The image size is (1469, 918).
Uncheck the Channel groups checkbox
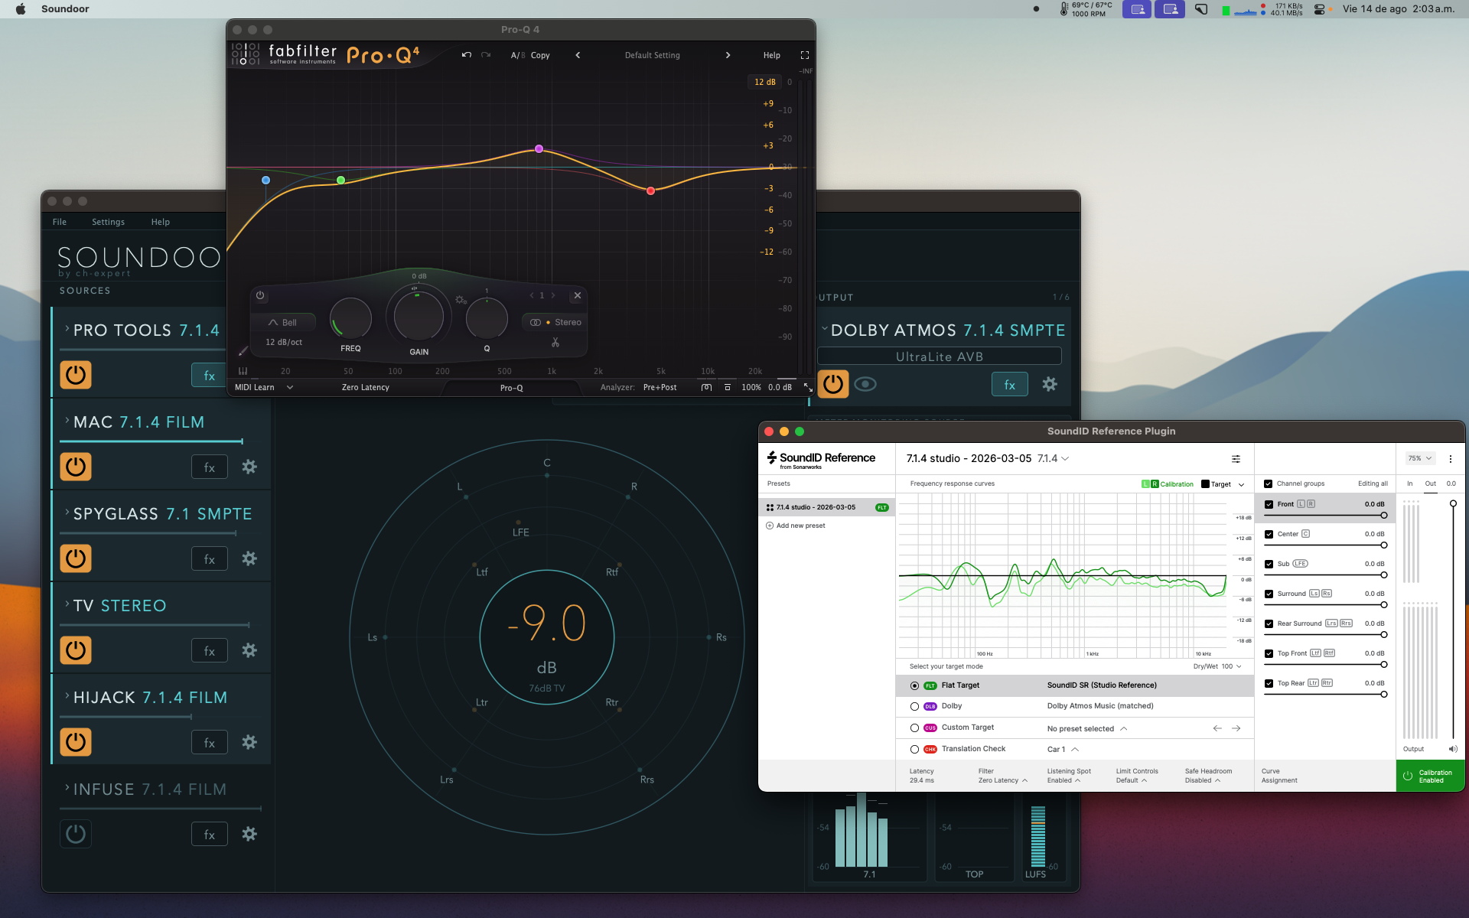click(1268, 484)
